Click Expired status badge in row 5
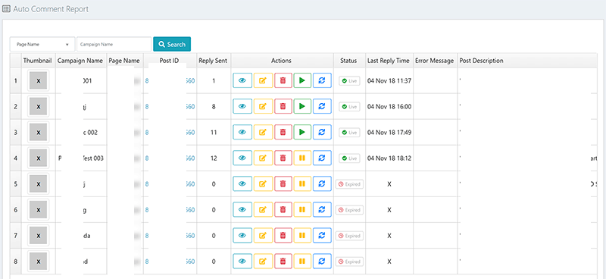The image size is (606, 279). pyautogui.click(x=349, y=184)
